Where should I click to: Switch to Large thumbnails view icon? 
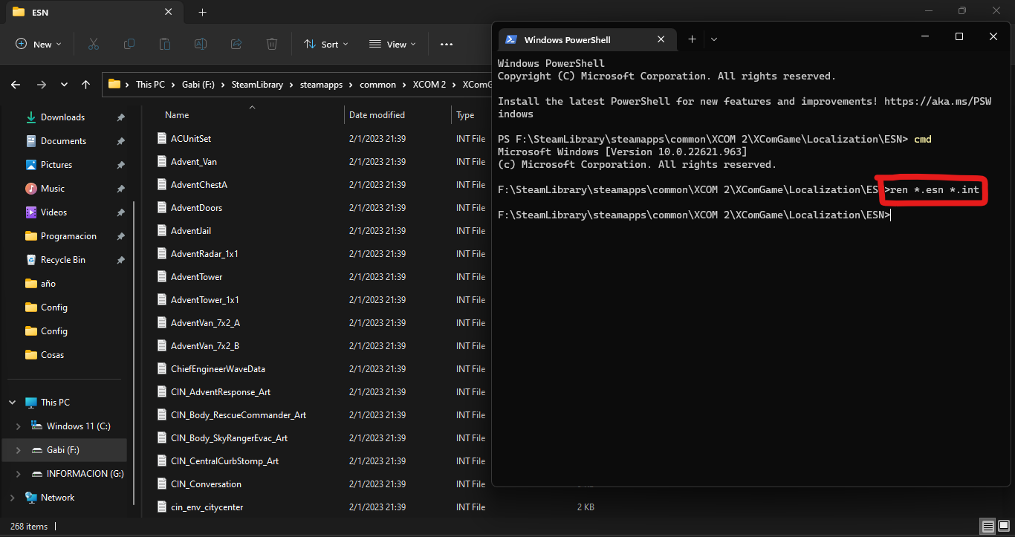1003,527
